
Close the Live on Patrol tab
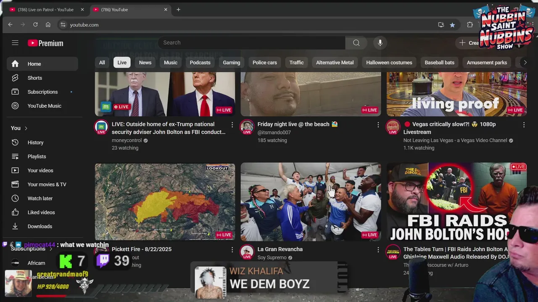(82, 10)
